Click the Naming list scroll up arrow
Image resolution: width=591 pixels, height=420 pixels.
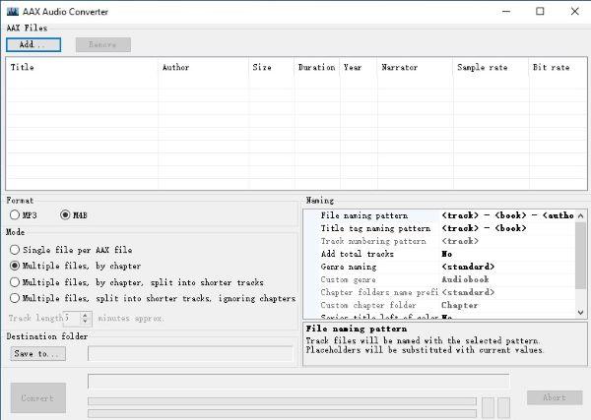[x=581, y=215]
